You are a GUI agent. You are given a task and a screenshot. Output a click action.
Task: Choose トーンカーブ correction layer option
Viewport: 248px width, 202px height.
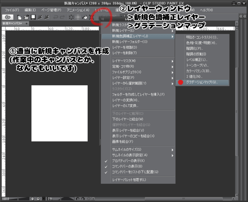tap(197, 65)
